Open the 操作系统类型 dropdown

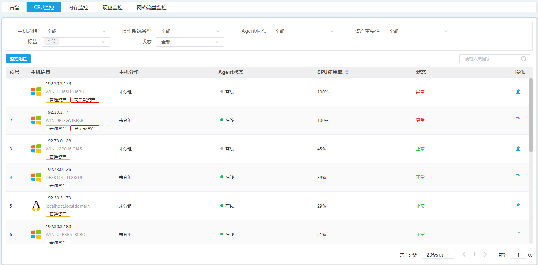[x=190, y=31]
